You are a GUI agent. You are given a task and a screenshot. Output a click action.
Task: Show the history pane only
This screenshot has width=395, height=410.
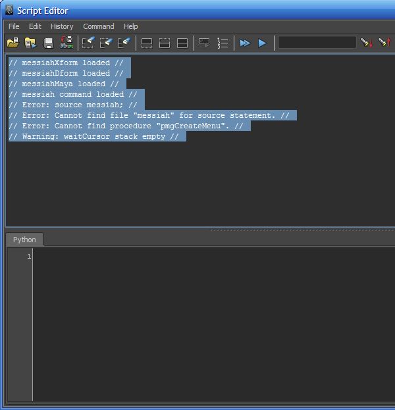[x=147, y=43]
